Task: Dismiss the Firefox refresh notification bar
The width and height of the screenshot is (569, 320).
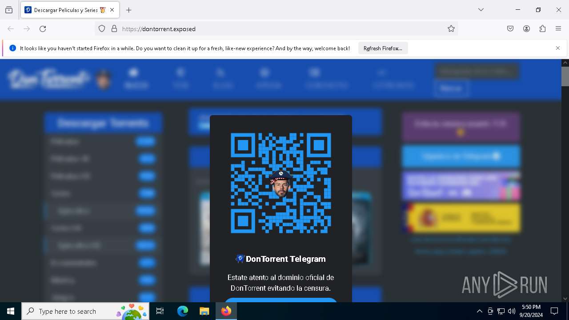Action: point(558,48)
